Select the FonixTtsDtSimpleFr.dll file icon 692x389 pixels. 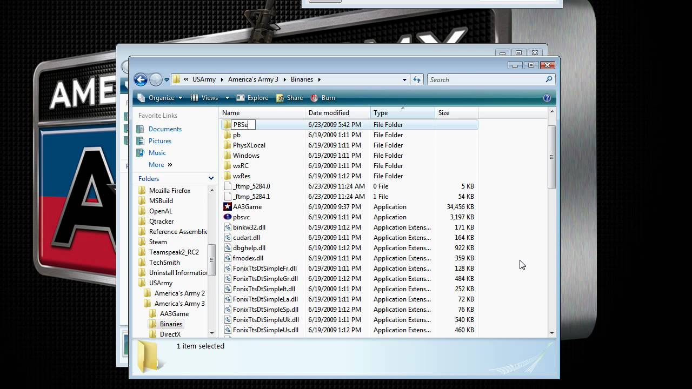[227, 269]
